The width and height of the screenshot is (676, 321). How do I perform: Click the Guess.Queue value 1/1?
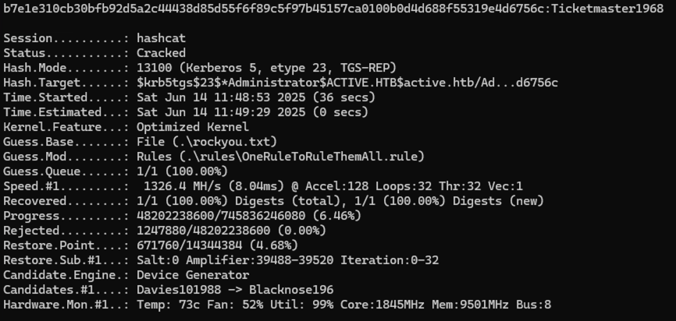click(147, 171)
